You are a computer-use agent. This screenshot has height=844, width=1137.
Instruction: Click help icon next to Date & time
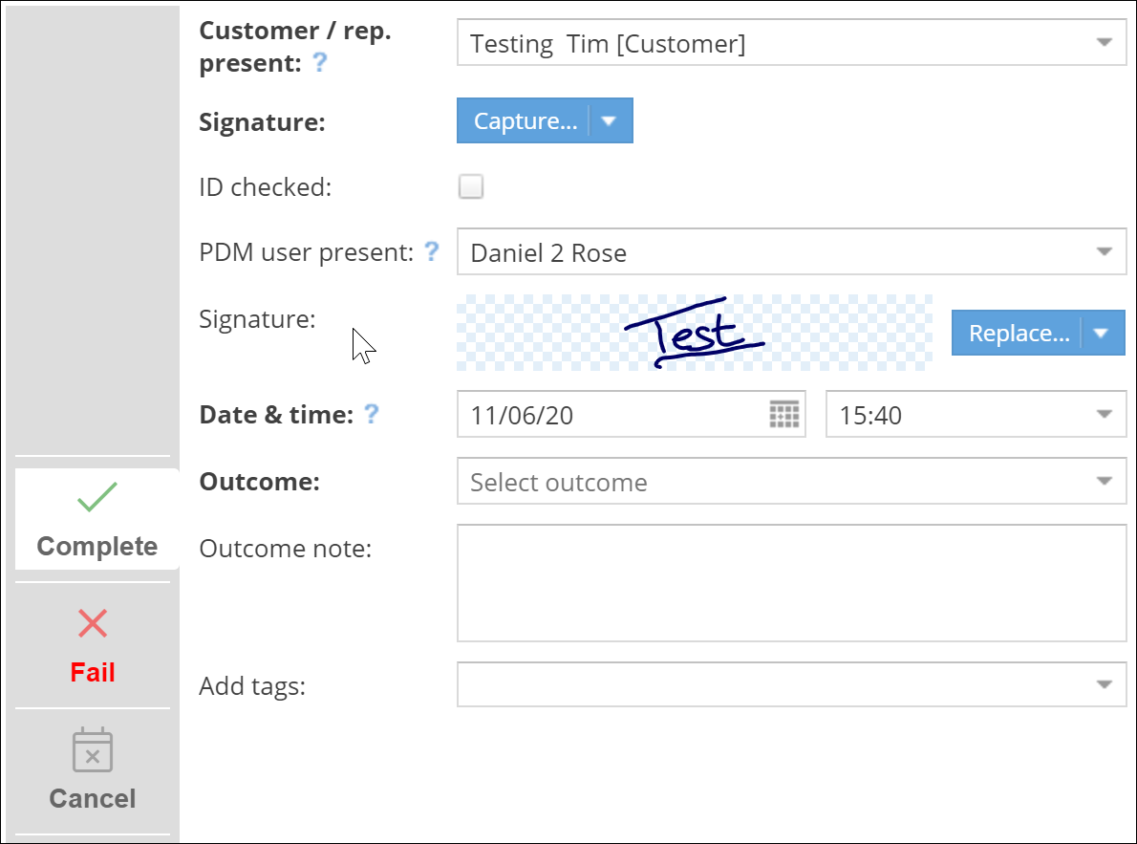tap(372, 414)
